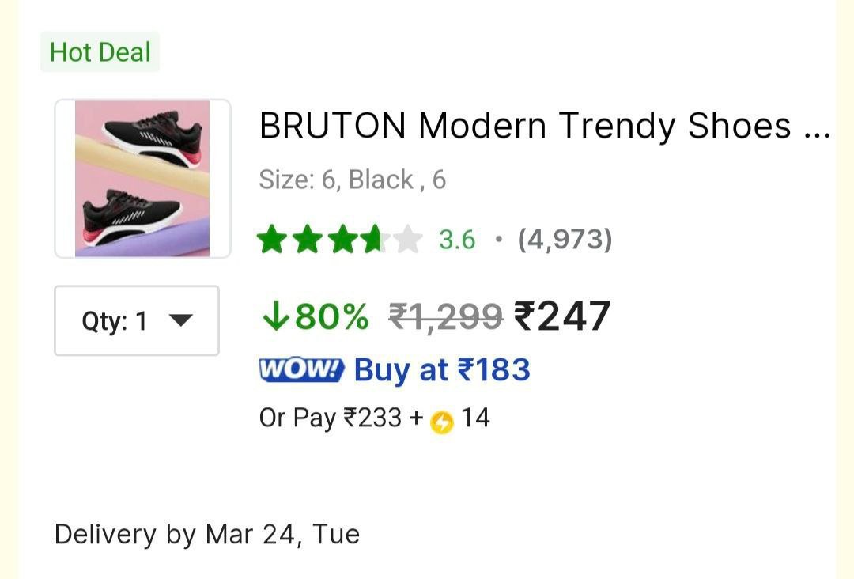Screen dimensions: 854x579
Task: Click the WOW! offer badge icon
Action: (x=301, y=369)
